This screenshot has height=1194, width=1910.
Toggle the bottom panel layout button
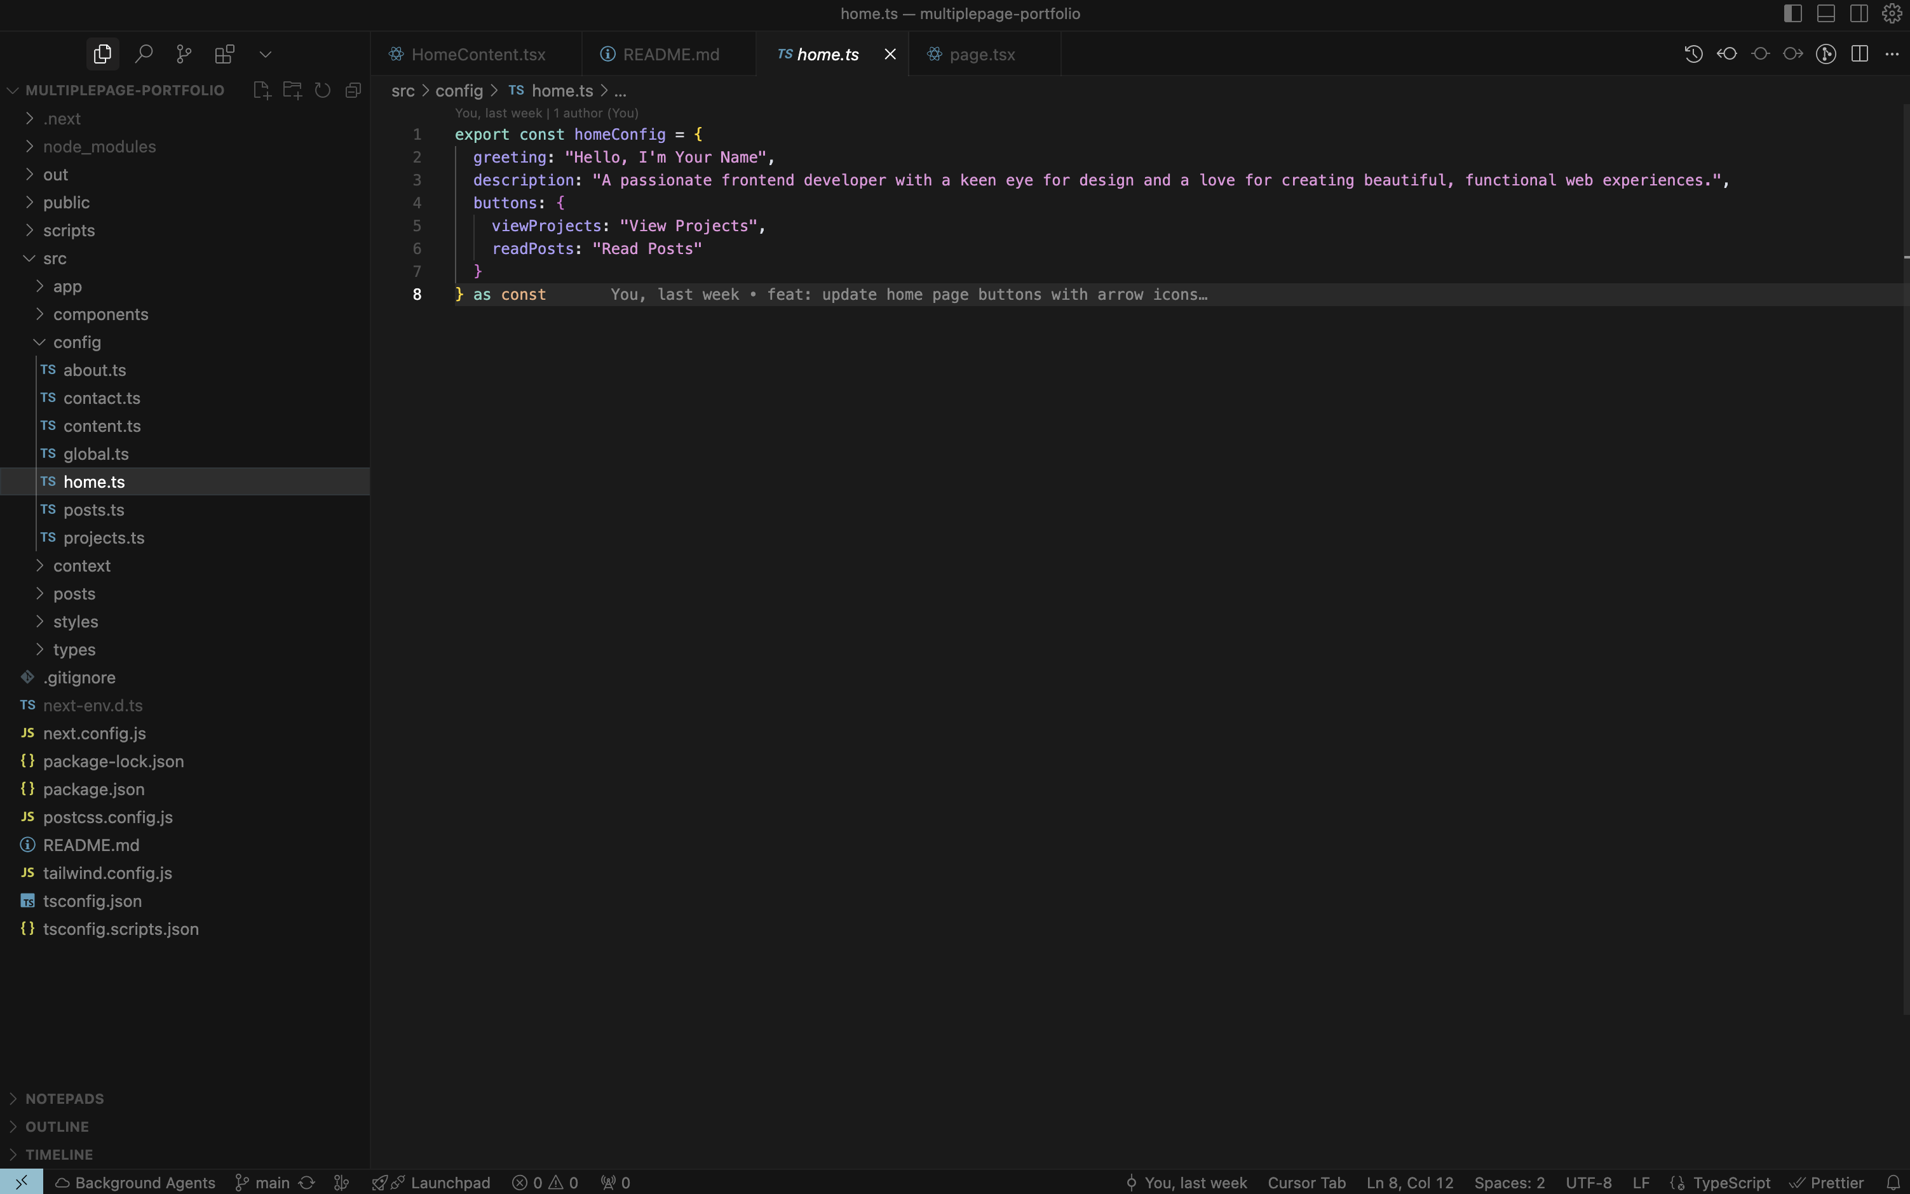tap(1825, 13)
